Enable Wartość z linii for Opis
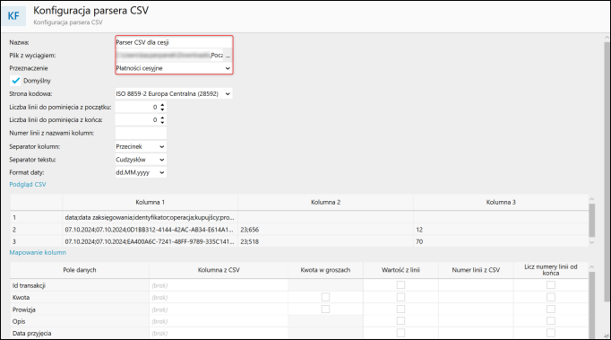This screenshot has height=340, width=611. [x=400, y=321]
